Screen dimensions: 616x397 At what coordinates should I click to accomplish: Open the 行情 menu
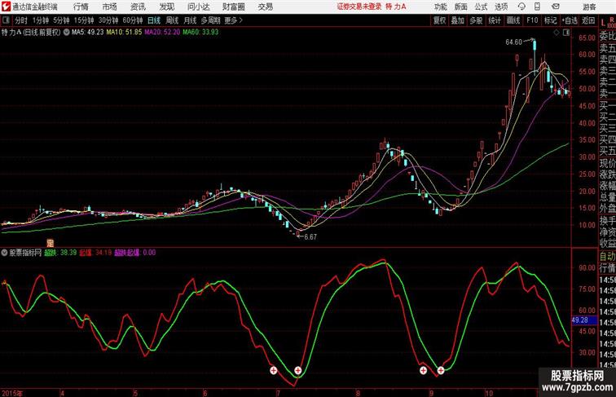click(x=81, y=7)
